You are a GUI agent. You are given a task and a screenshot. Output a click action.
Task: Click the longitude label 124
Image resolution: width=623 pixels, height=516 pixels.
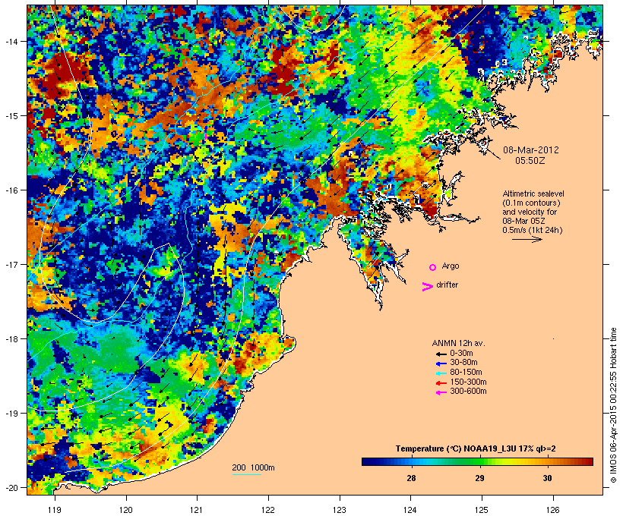coord(410,510)
